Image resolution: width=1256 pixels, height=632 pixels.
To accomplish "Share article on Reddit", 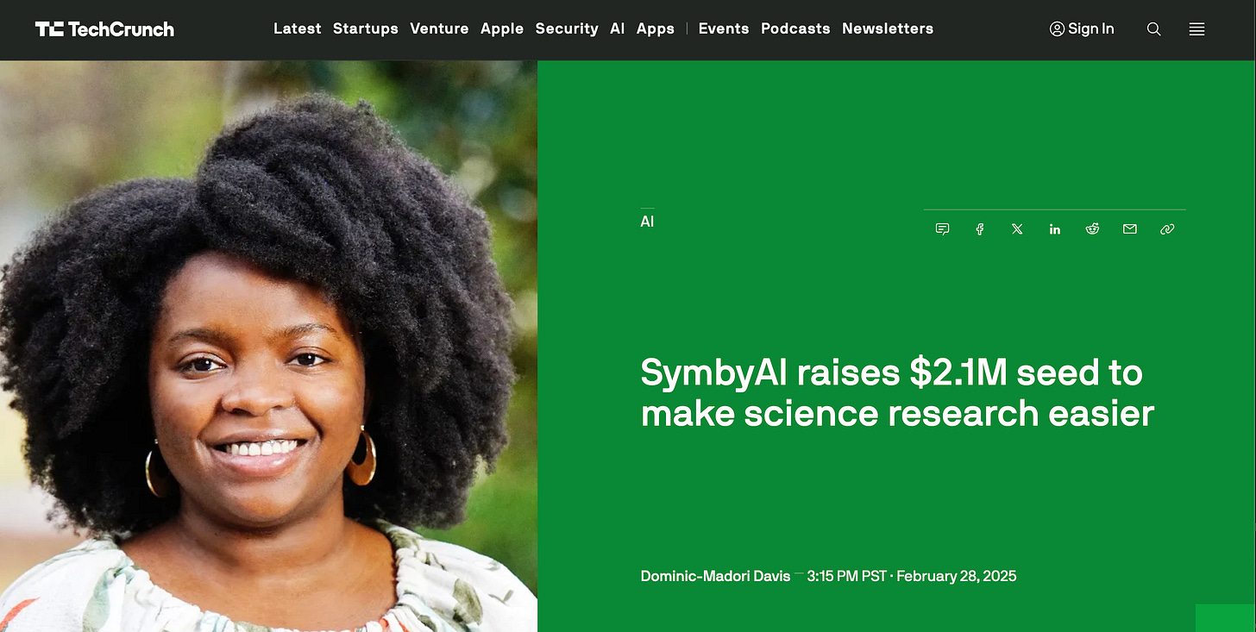I will tap(1092, 229).
